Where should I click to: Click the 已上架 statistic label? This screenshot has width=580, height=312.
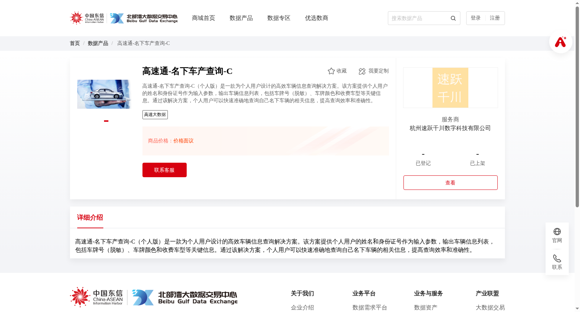(477, 163)
